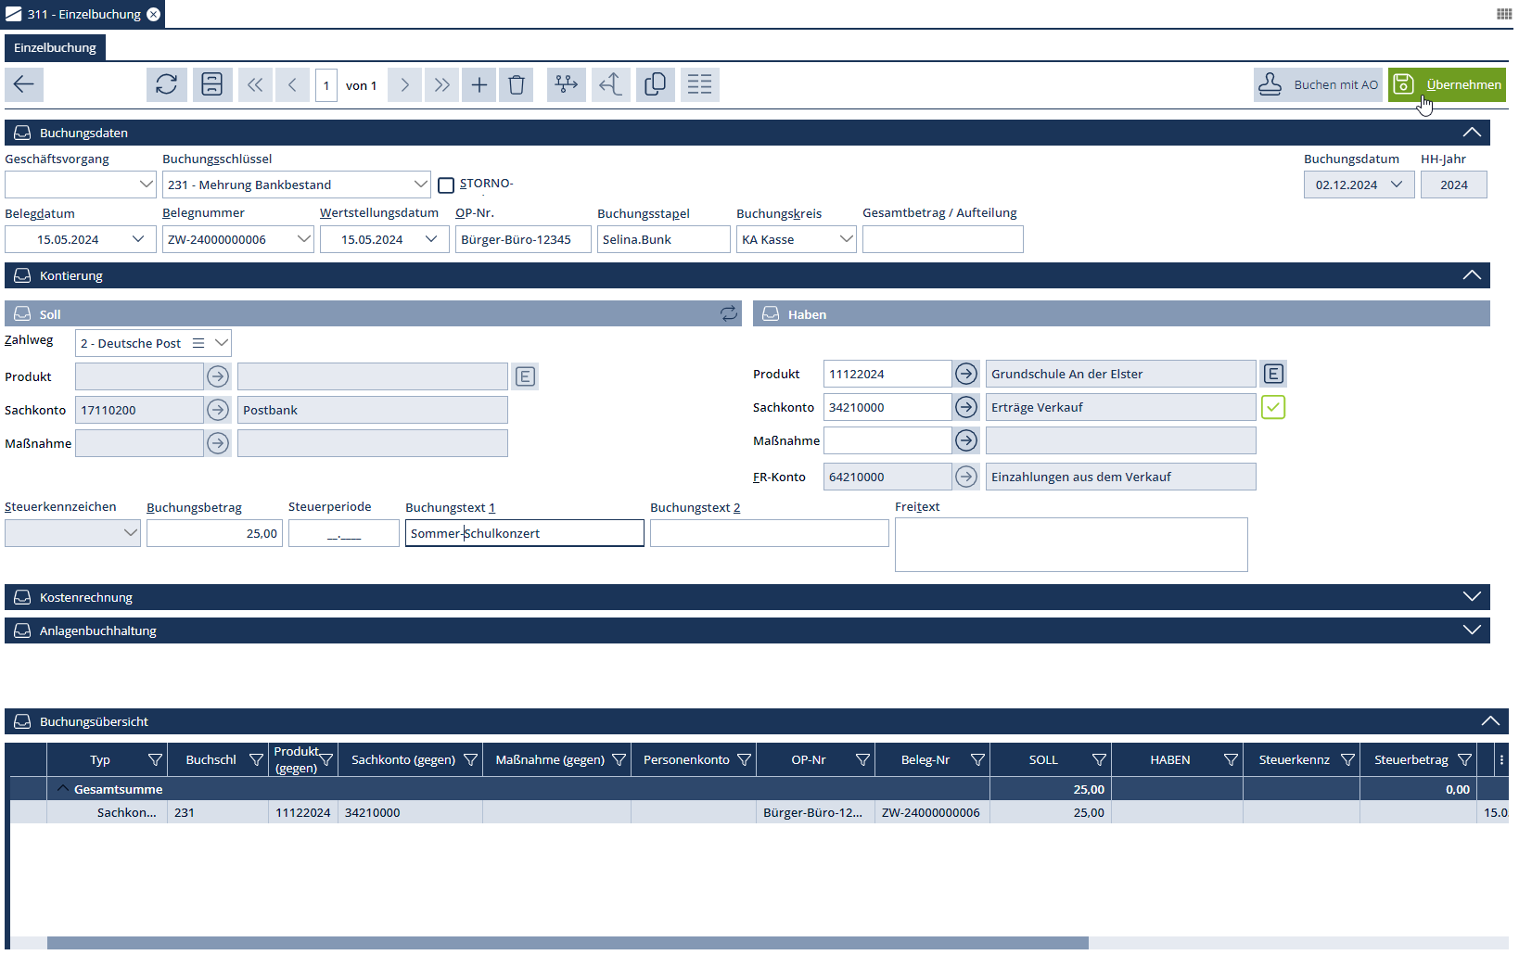The image size is (1519, 955).
Task: Select the Einzelbuchung tab
Action: tap(56, 48)
